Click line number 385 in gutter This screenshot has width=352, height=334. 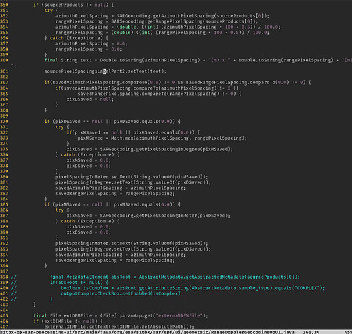tap(4, 204)
